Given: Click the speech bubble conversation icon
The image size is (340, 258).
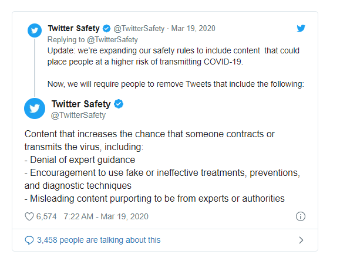Looking at the screenshot, I should pos(29,240).
